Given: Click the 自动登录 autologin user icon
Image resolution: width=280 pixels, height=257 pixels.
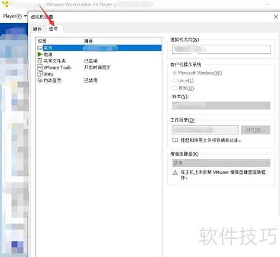Looking at the screenshot, I should (40, 81).
